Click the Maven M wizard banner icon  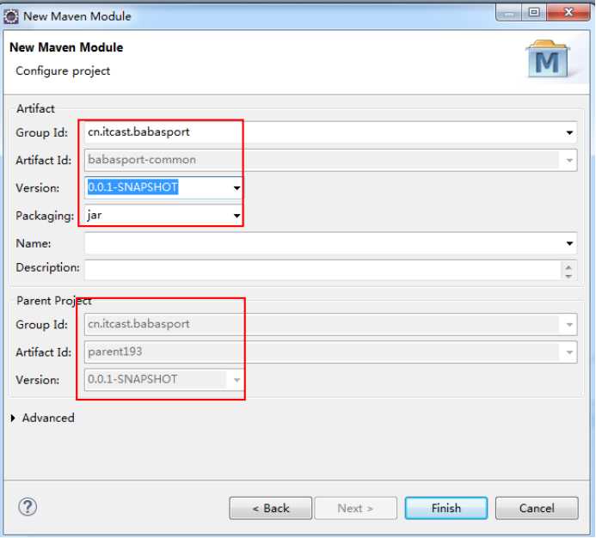pos(547,59)
